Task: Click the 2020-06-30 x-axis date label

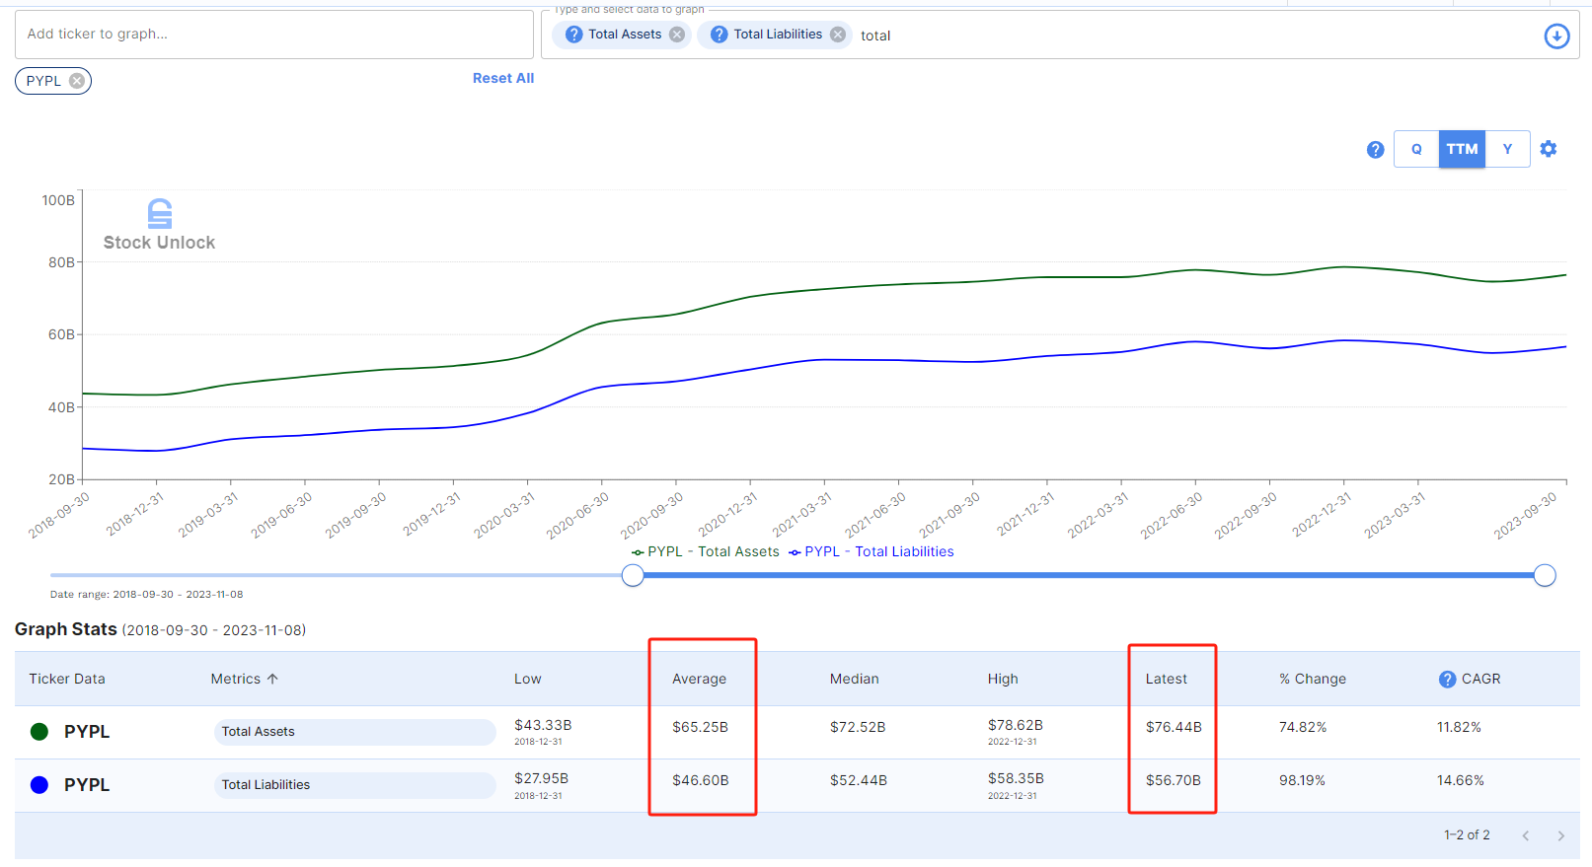Action: point(578,515)
